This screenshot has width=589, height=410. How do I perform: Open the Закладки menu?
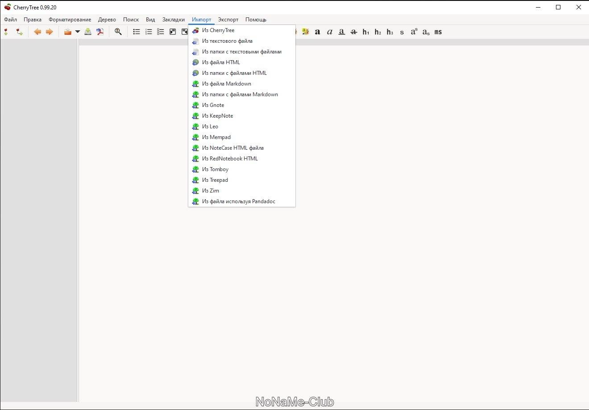tap(174, 20)
